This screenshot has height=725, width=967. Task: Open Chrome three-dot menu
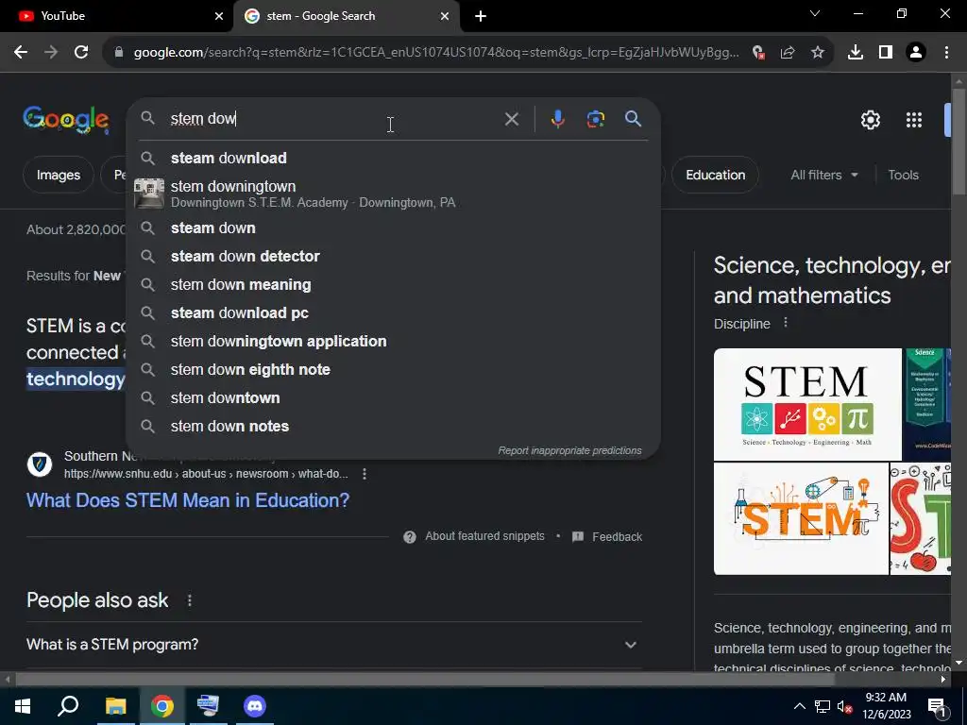pos(946,53)
